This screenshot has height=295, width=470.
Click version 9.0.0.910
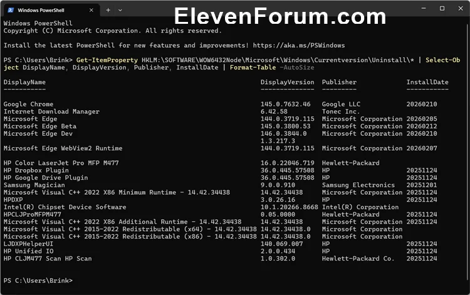(x=278, y=185)
